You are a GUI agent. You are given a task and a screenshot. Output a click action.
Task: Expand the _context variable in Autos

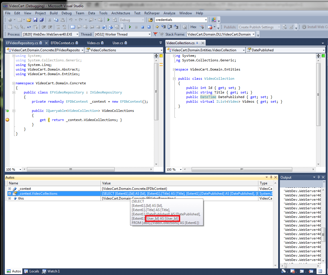point(9,189)
